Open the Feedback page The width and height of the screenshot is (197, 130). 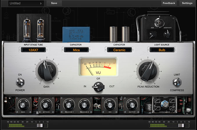169,3
